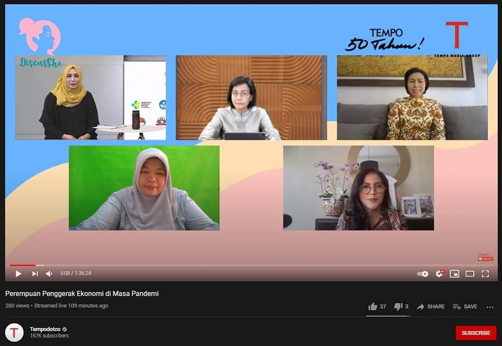The height and width of the screenshot is (346, 502).
Task: Click the 5:08 / 1:36:24 time display
Action: 76,273
